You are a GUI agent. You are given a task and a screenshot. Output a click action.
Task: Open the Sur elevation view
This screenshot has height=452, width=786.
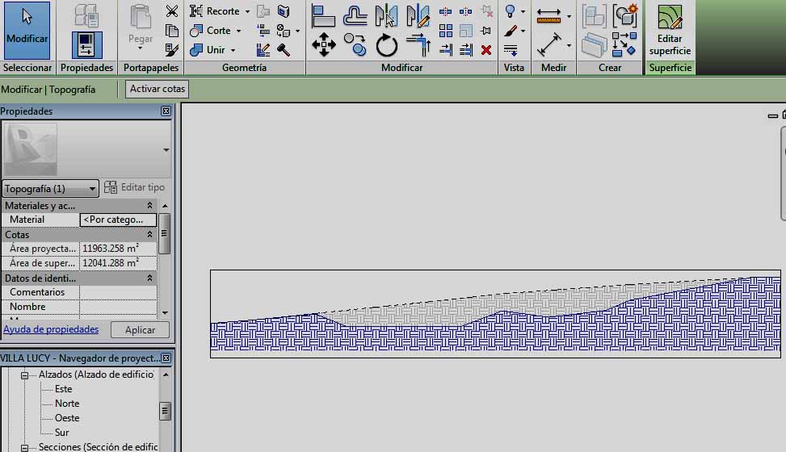[61, 433]
